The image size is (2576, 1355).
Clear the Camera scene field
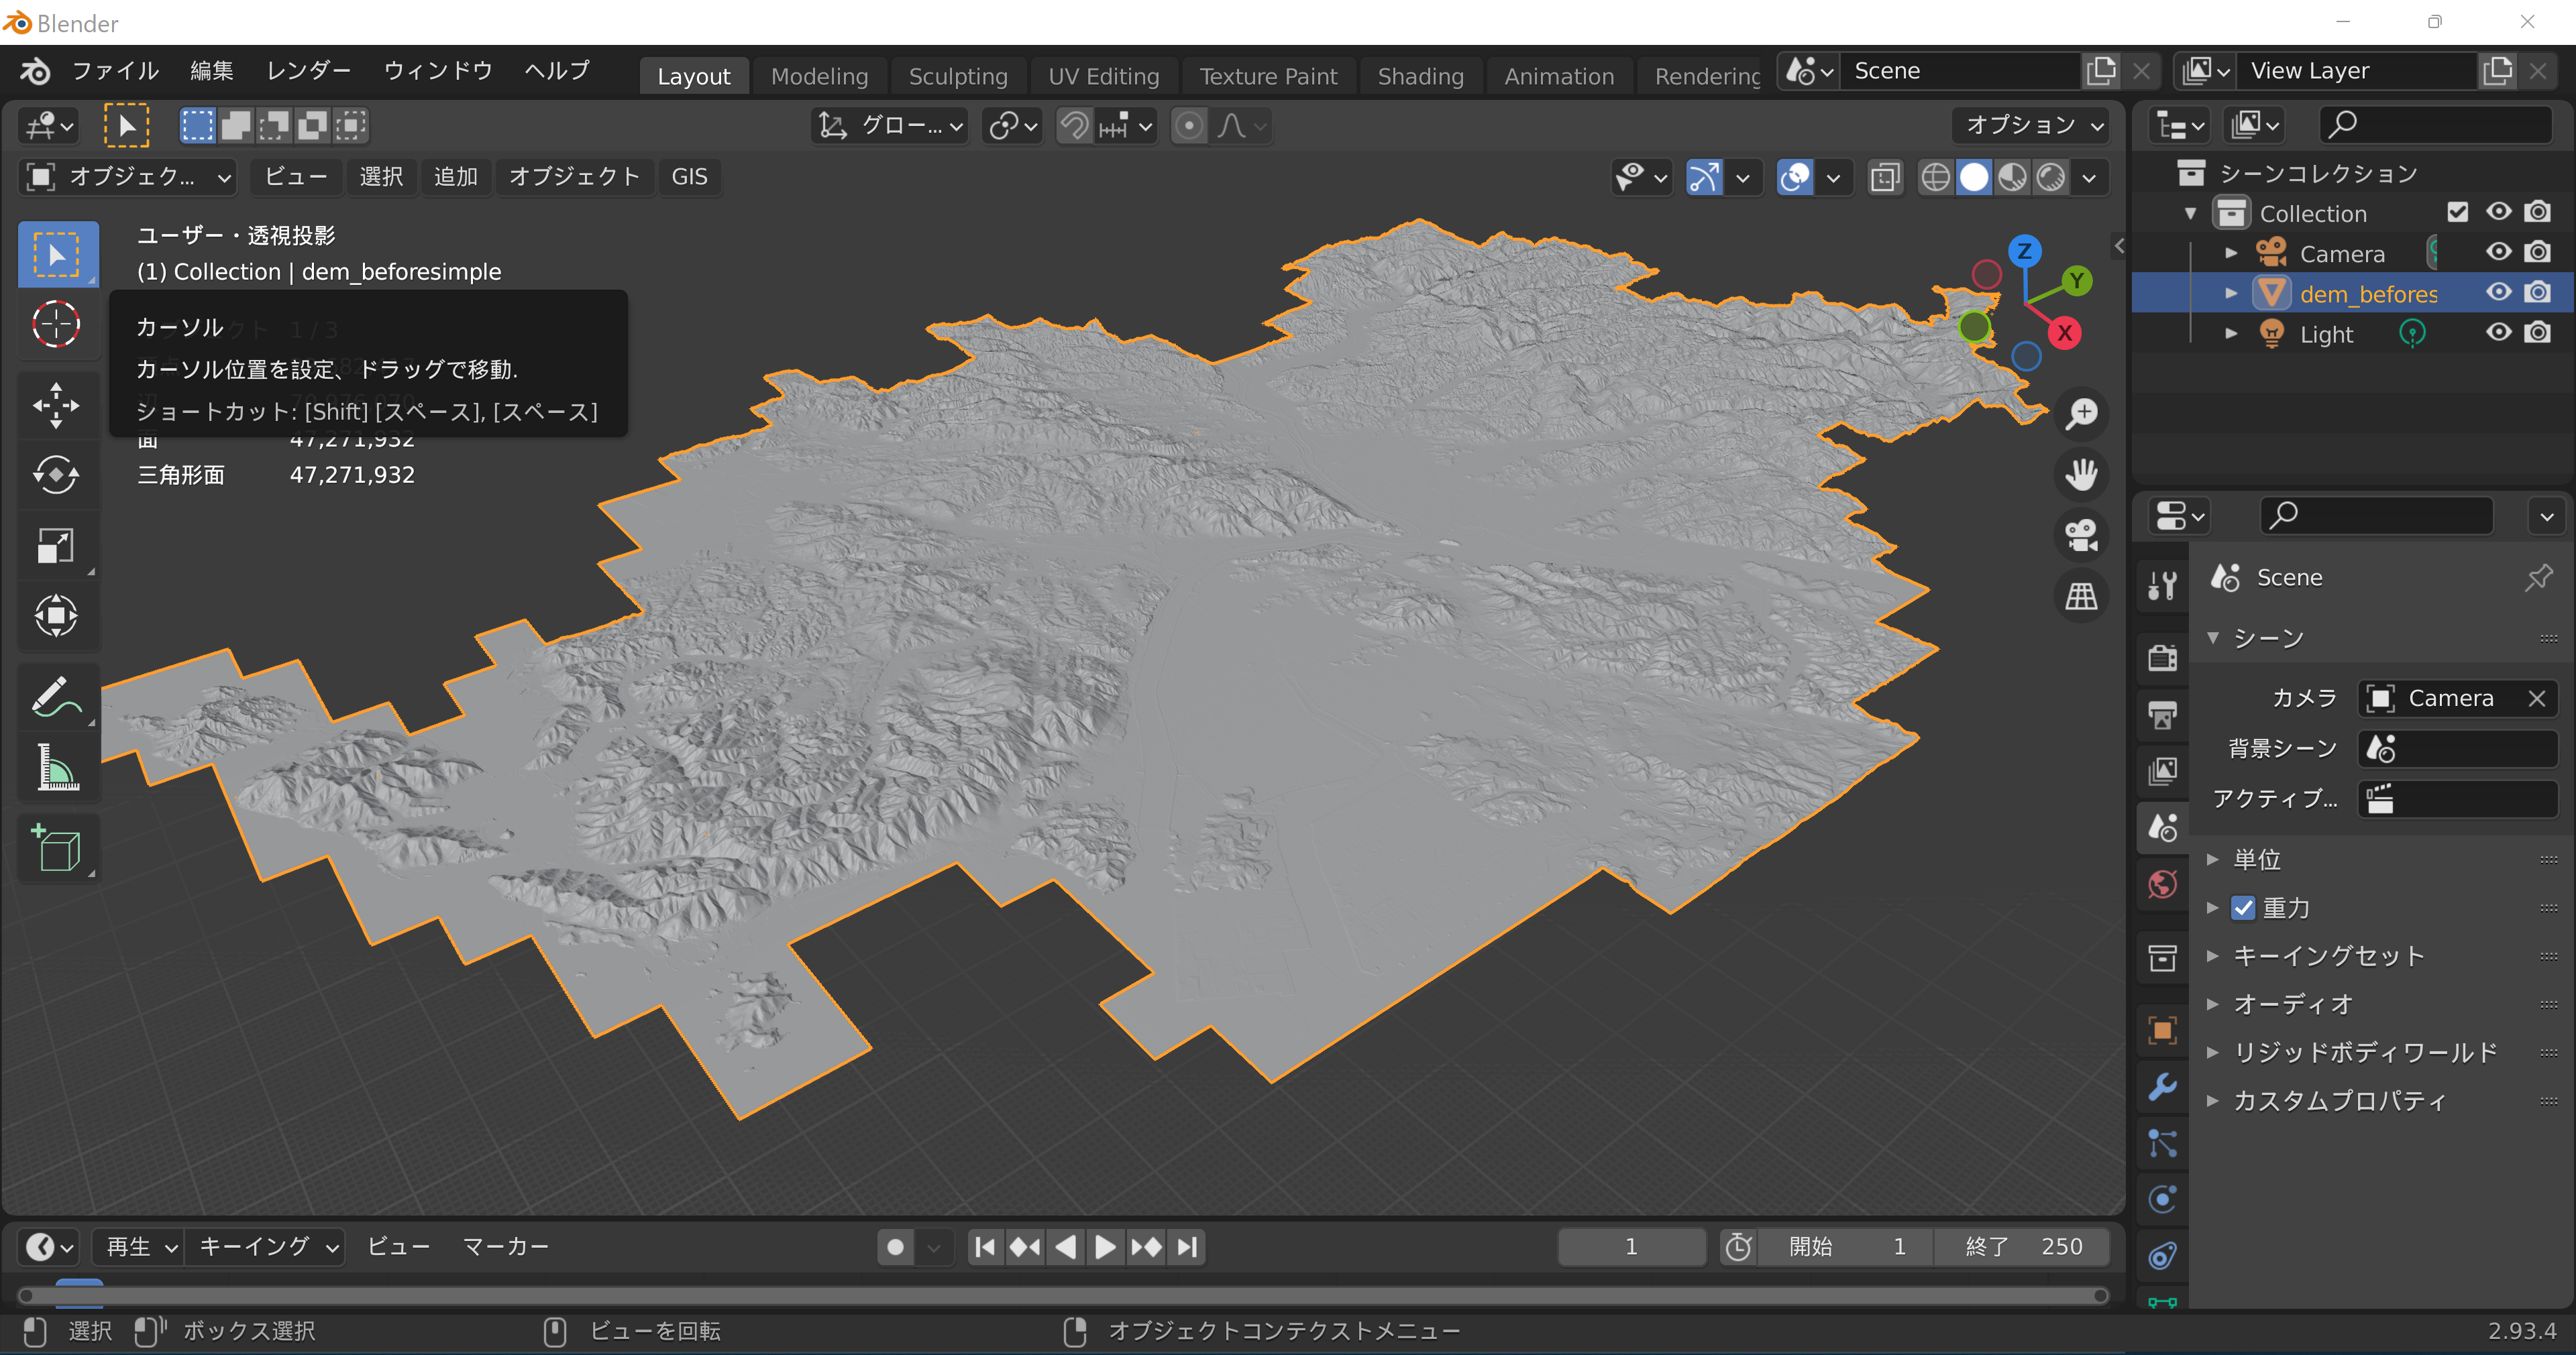(2537, 699)
